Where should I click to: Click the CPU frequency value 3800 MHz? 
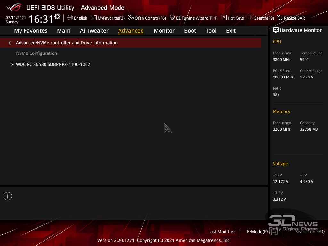(281, 59)
